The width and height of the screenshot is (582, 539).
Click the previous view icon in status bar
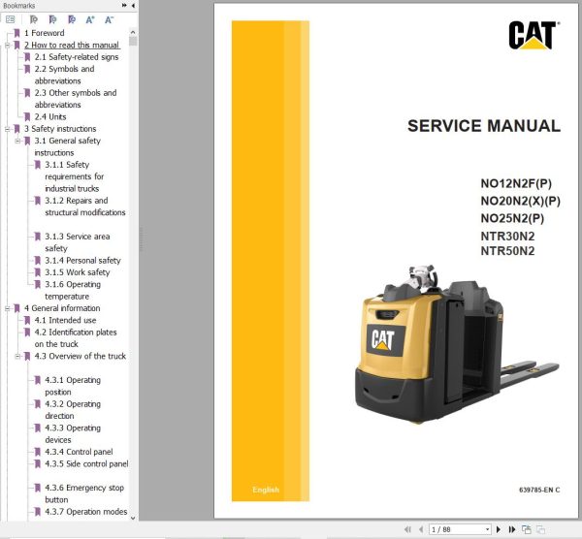pyautogui.click(x=527, y=529)
